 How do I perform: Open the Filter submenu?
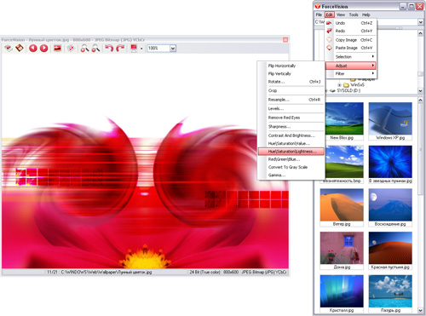[350, 73]
